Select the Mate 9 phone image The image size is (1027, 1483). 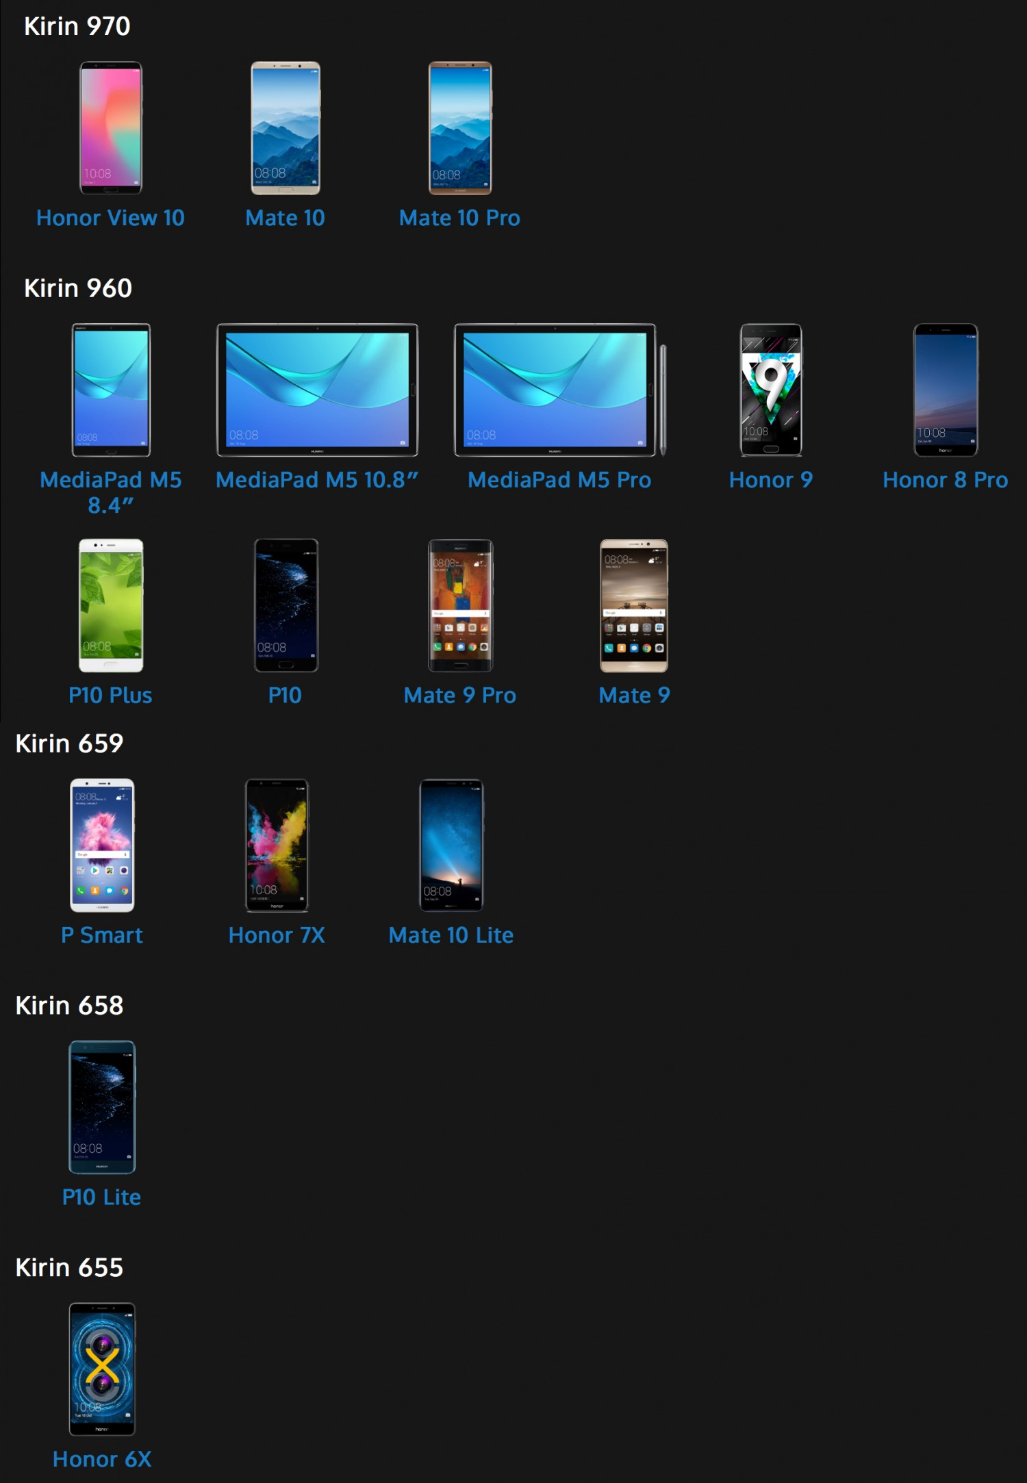(634, 606)
